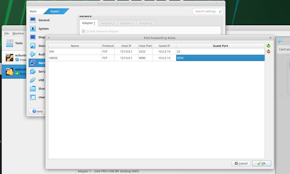Sort by the Host IP column header
The image size is (290, 174).
coord(126,45)
